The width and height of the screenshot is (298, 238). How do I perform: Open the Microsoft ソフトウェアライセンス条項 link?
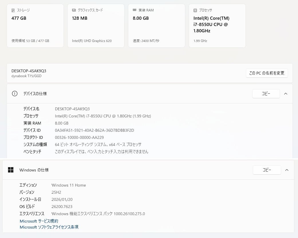(49, 227)
